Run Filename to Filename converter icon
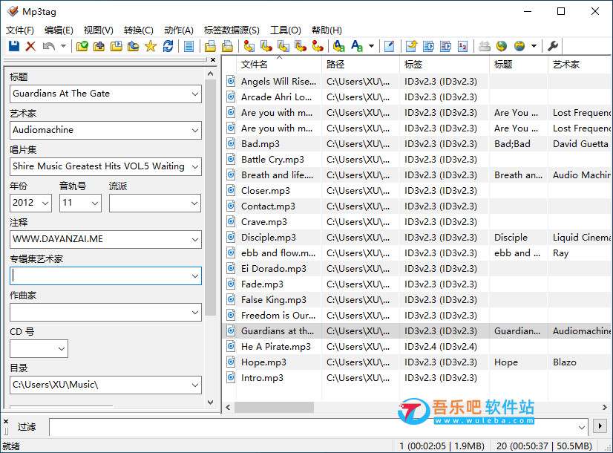The image size is (613, 453). [x=283, y=46]
